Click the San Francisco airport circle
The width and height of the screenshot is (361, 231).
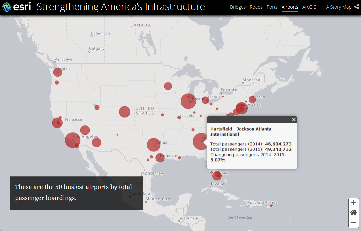[57, 123]
